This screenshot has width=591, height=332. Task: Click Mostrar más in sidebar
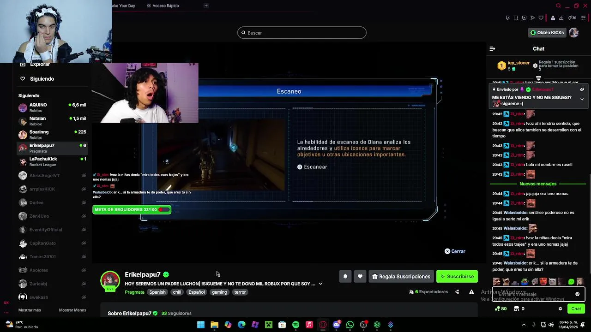[30, 310]
